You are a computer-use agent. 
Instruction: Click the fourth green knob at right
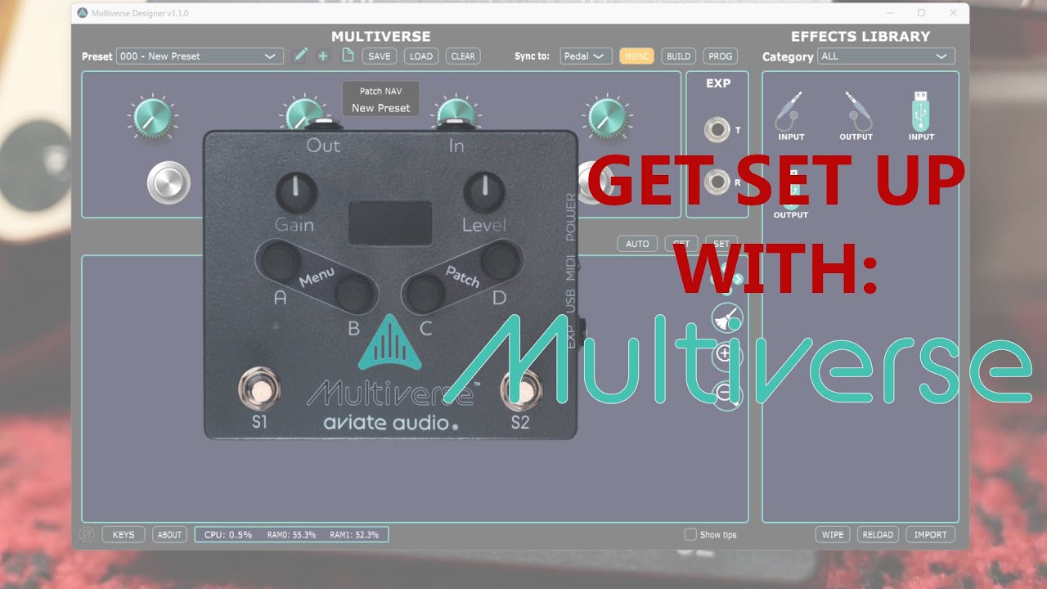pyautogui.click(x=607, y=117)
